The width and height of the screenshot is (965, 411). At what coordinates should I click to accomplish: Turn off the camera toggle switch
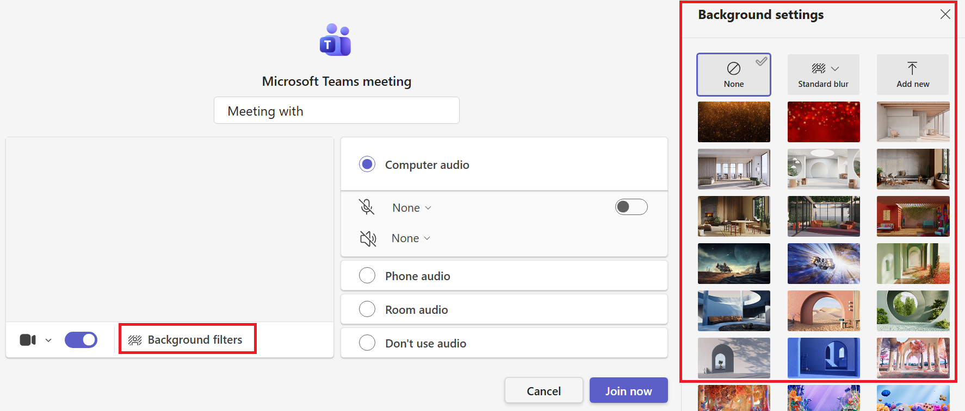pos(81,340)
